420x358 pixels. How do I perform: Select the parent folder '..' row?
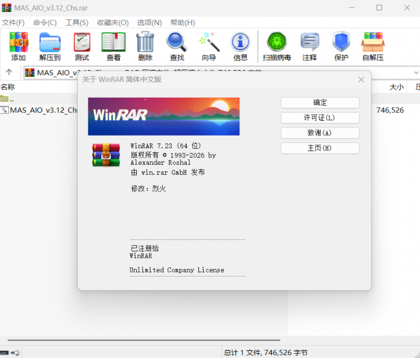(x=39, y=99)
